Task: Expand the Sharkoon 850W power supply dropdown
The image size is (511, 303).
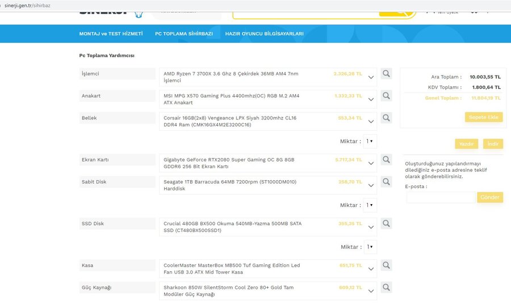Action: (371, 291)
